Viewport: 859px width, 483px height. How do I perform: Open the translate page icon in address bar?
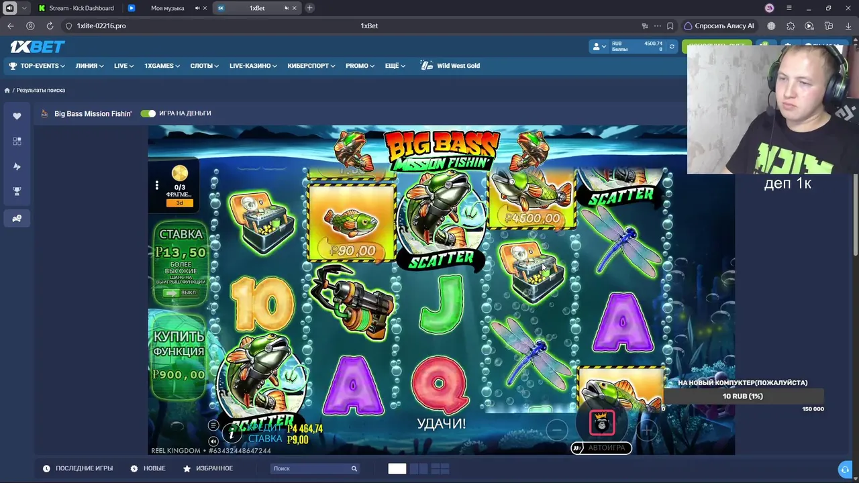coord(645,26)
